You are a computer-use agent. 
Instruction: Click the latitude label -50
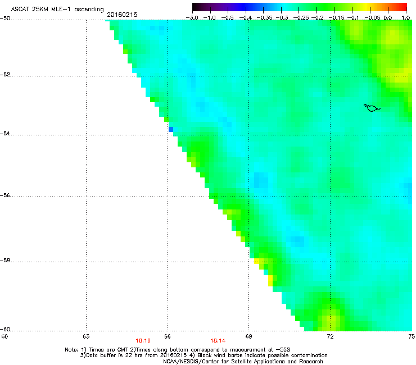click(5, 19)
